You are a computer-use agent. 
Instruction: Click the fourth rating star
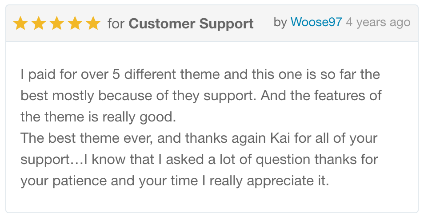(75, 23)
